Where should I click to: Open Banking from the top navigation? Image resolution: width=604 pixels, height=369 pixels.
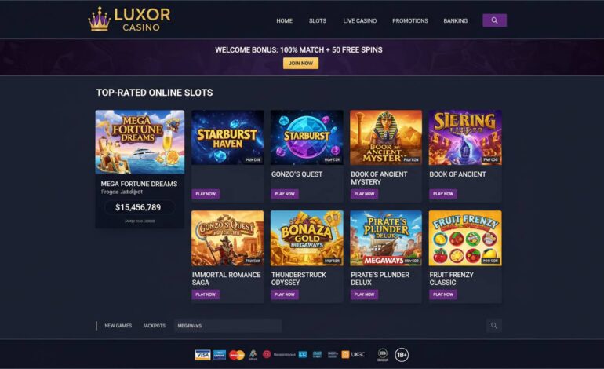click(455, 21)
